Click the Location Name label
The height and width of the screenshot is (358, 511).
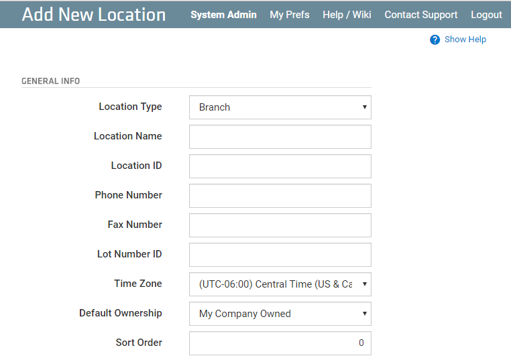[127, 136]
